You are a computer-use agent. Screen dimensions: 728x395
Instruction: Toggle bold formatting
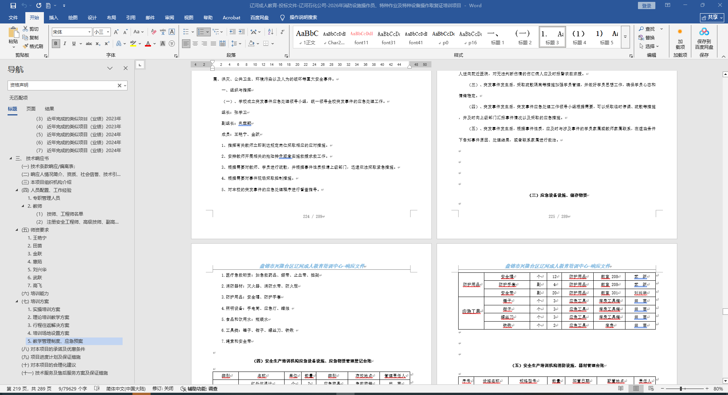coord(56,44)
